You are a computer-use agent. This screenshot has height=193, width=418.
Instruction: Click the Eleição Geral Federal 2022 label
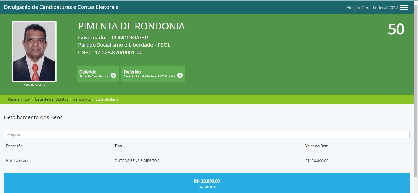pos(372,8)
